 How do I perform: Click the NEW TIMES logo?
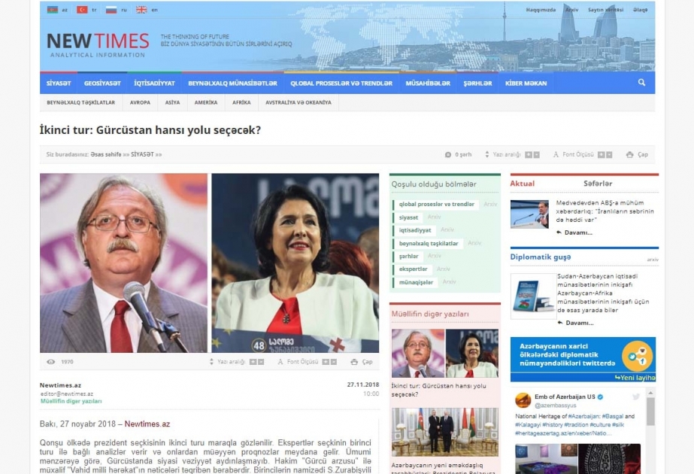(98, 44)
